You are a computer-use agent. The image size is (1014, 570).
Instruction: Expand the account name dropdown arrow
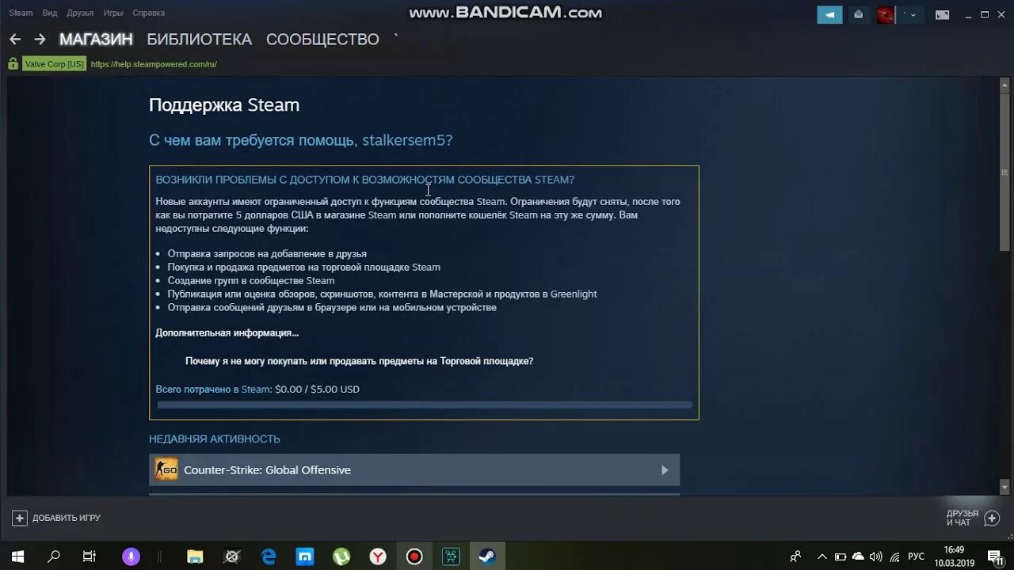913,15
